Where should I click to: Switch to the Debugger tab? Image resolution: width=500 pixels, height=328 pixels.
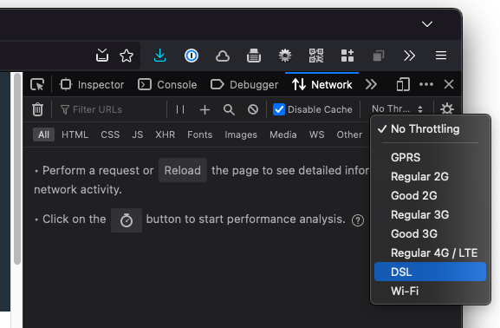tap(244, 85)
